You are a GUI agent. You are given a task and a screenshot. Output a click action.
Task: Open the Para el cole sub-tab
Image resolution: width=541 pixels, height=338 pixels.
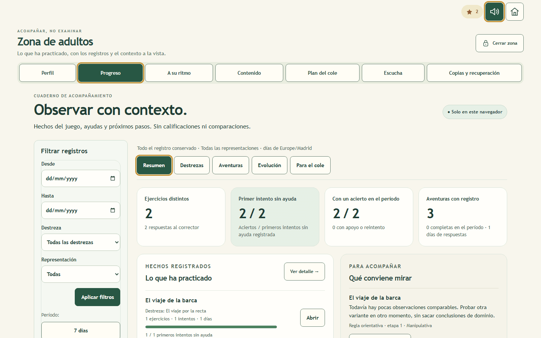pos(310,165)
